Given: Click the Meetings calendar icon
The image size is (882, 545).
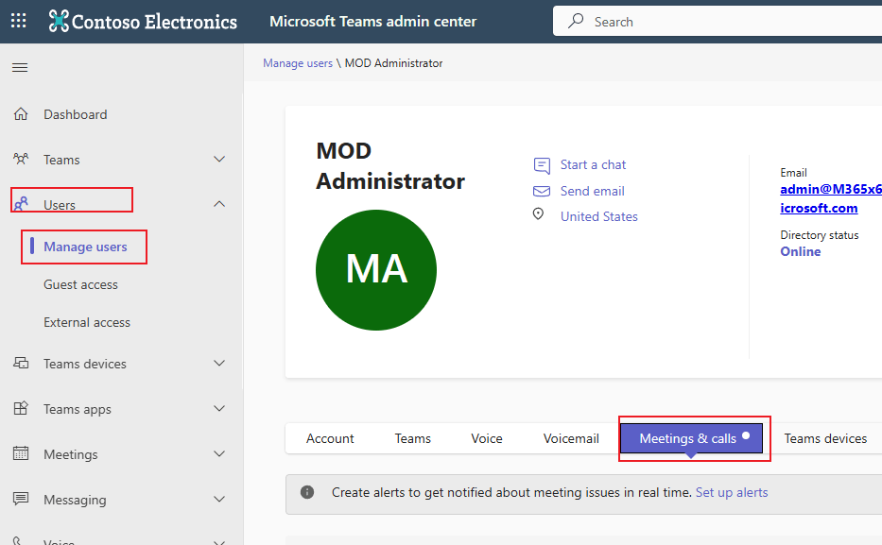Looking at the screenshot, I should tap(21, 454).
